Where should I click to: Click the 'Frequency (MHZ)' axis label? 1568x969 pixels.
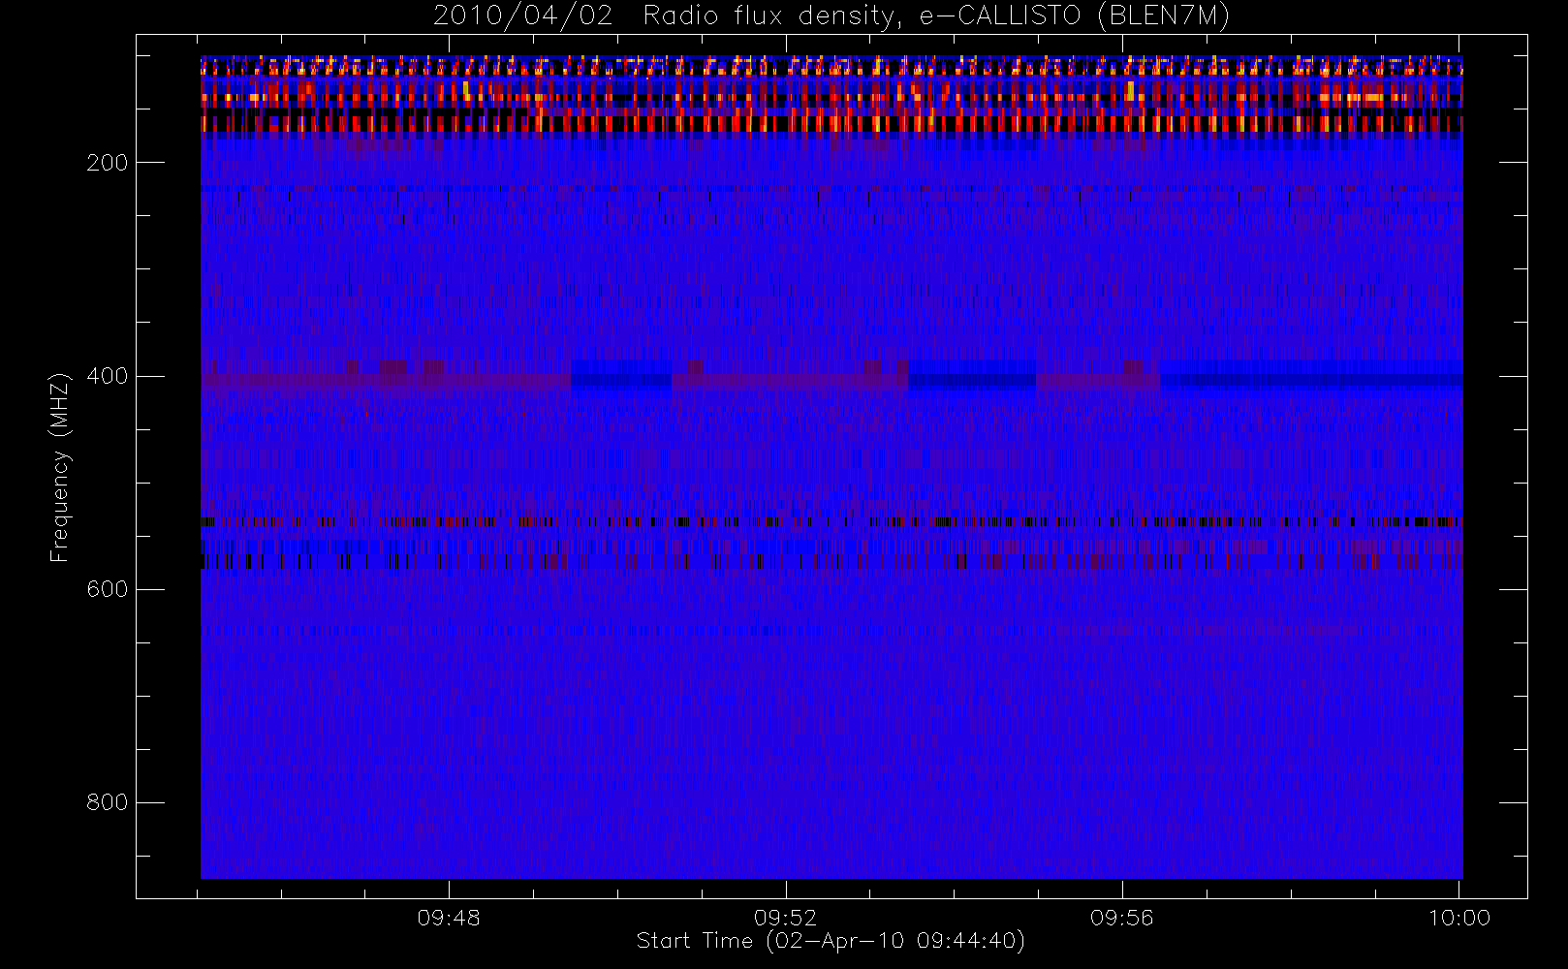point(60,467)
